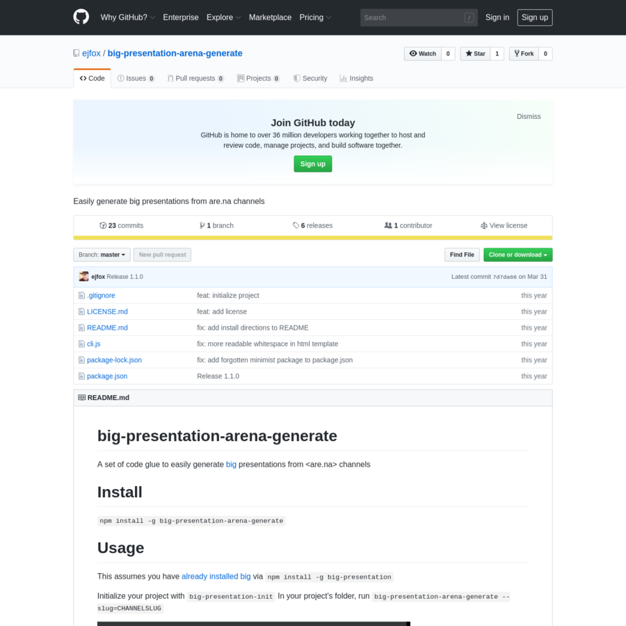Viewport: 626px width, 626px height.
Task: Open 'fix: more readable whitespace' commit message
Action: click(x=268, y=344)
